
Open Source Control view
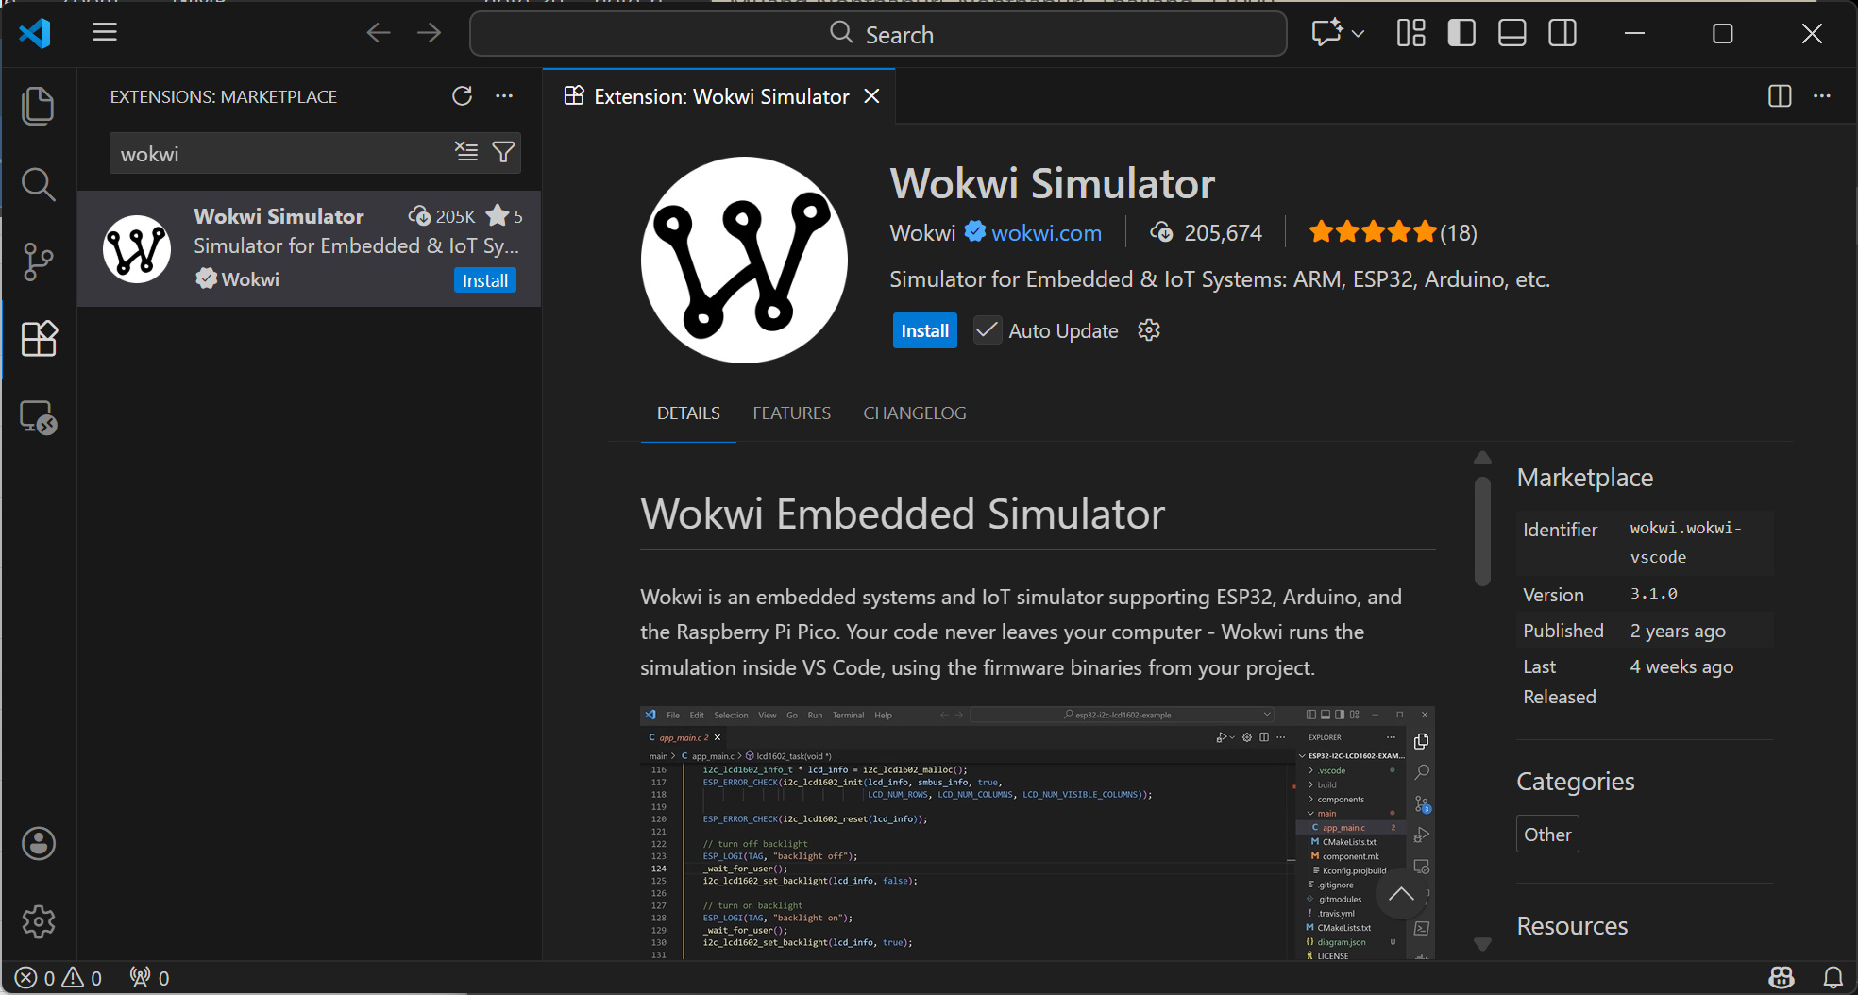coord(38,261)
